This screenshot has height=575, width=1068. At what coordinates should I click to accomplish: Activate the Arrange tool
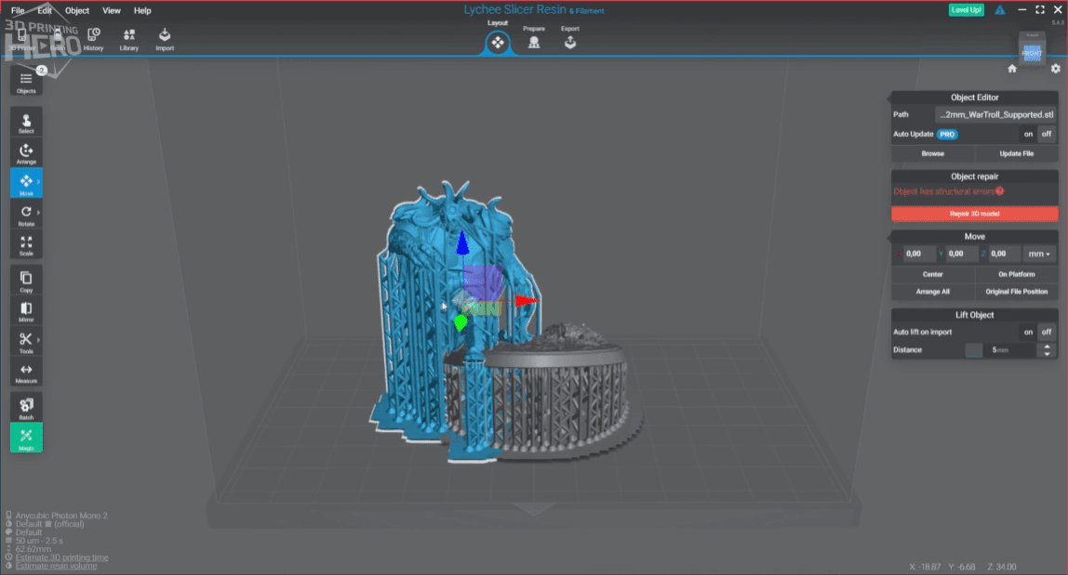tap(26, 153)
